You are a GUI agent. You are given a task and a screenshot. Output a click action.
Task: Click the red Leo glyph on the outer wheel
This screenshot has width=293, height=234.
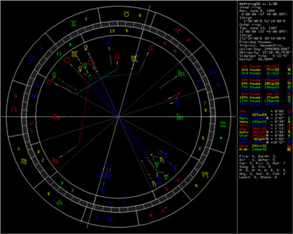[x=13, y=109]
